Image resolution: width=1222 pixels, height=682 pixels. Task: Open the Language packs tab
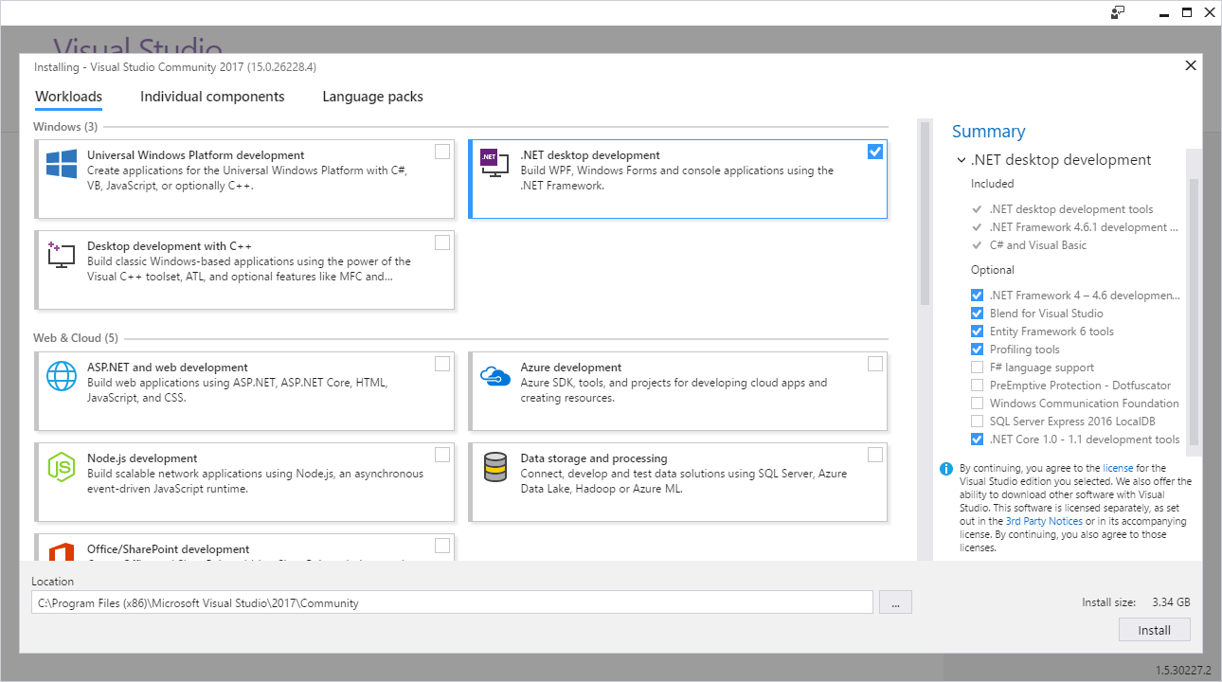point(372,97)
